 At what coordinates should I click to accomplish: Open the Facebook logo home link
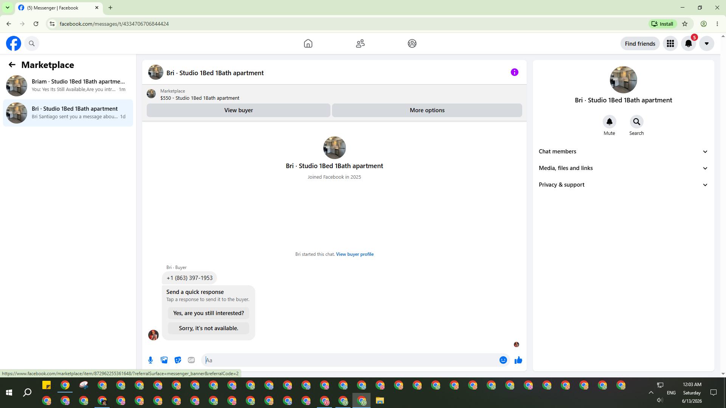click(14, 43)
